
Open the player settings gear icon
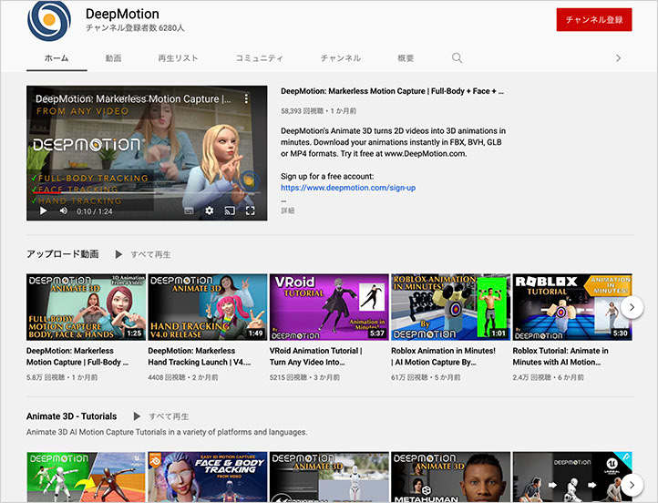point(209,211)
